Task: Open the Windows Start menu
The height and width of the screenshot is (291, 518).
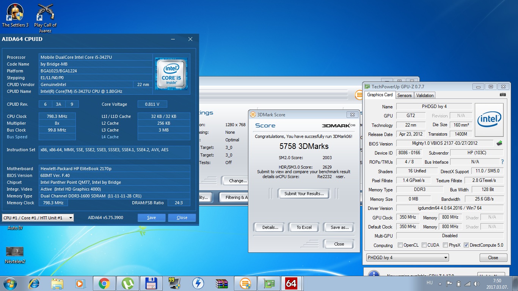Action: pos(9,283)
